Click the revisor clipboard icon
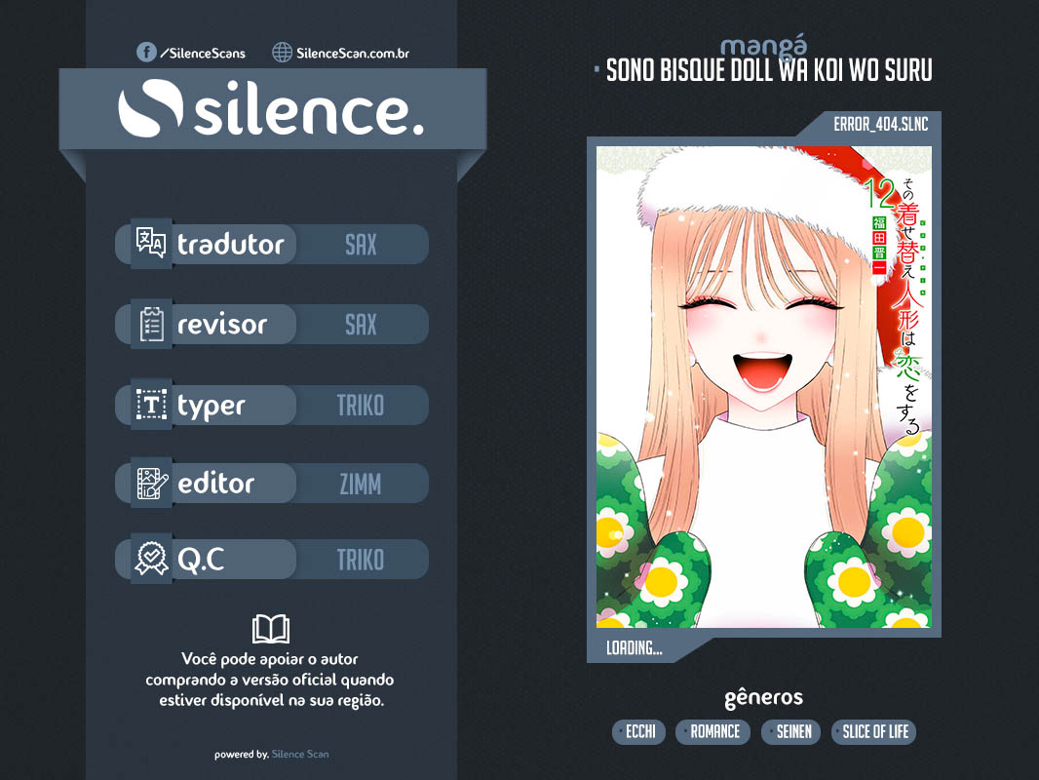 pyautogui.click(x=151, y=325)
